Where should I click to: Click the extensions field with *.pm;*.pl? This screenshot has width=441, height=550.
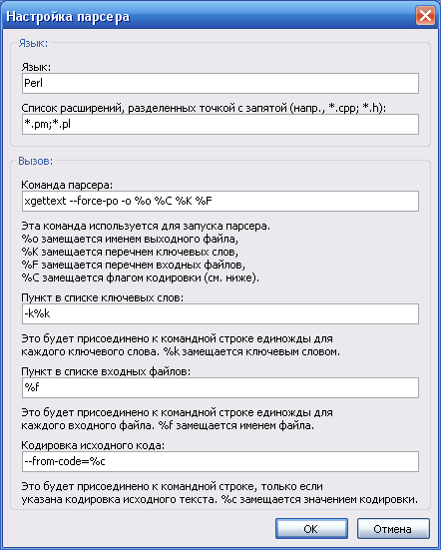(220, 124)
